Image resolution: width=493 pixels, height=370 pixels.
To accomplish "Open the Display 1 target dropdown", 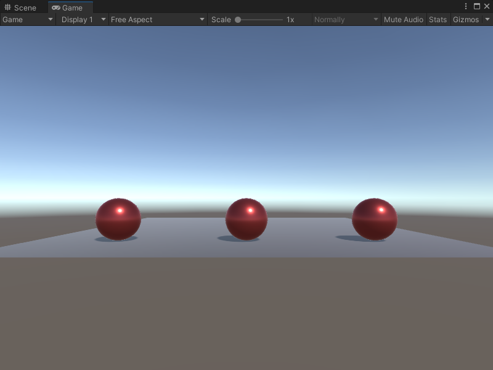I will 83,19.
